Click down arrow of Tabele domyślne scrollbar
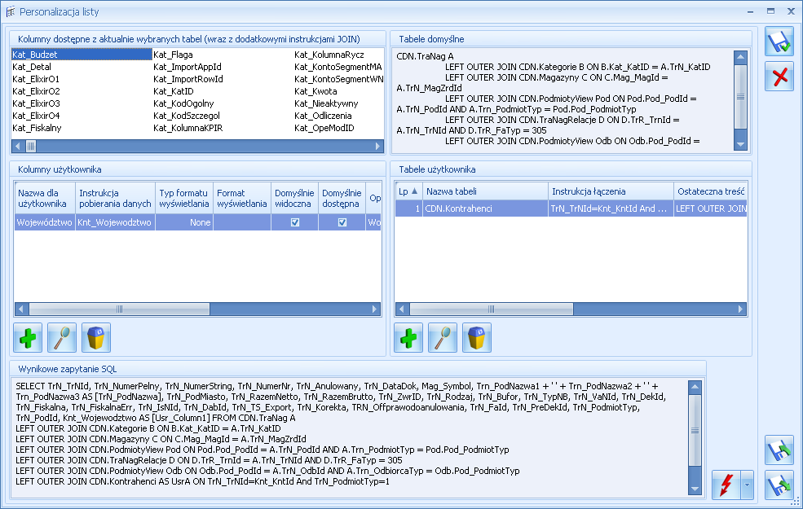Screen dimensions: 803x509 click(x=740, y=145)
